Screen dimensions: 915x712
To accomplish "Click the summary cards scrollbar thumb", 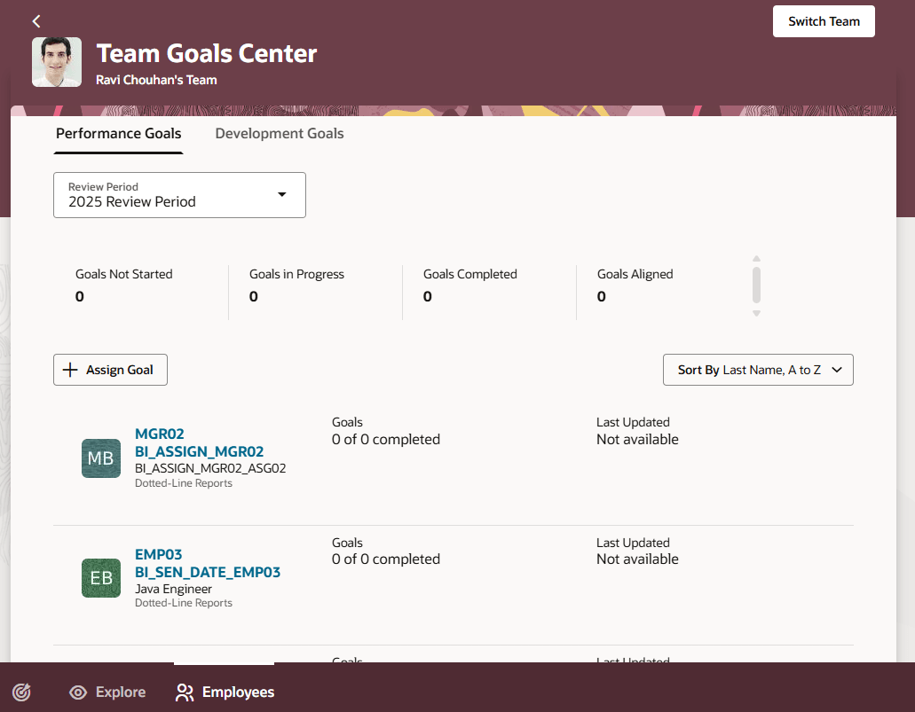I will 756,285.
